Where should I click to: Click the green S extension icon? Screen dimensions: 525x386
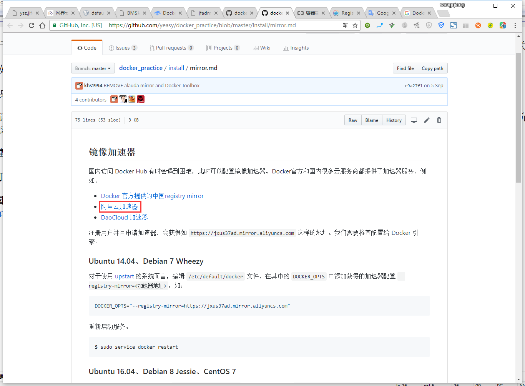(x=503, y=25)
